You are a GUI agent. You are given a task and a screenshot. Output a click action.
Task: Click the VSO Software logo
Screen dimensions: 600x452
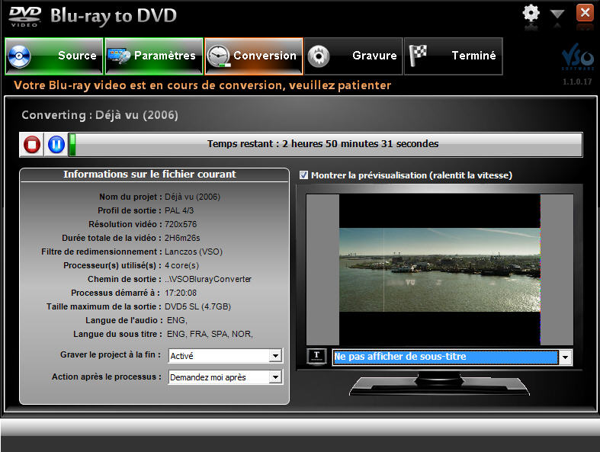pos(578,56)
